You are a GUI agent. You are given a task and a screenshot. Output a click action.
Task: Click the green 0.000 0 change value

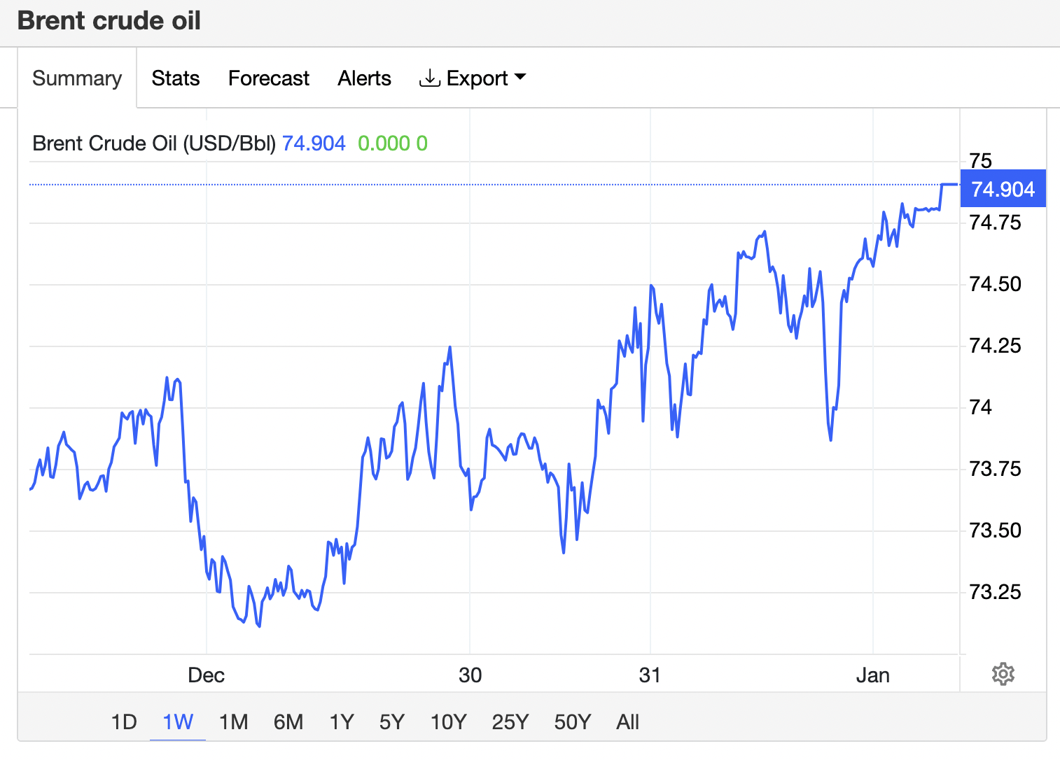point(393,143)
